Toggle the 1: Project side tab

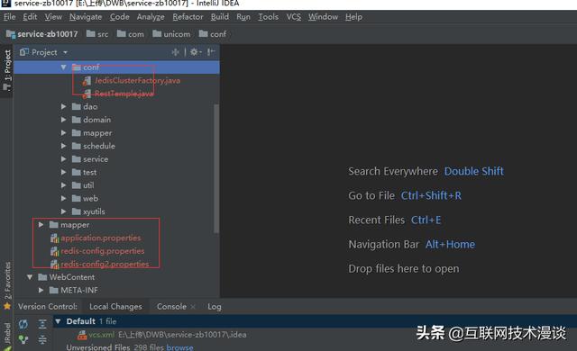click(7, 70)
